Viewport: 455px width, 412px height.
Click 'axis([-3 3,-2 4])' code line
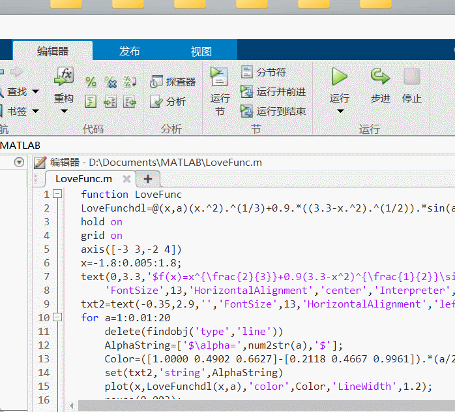[x=131, y=249]
